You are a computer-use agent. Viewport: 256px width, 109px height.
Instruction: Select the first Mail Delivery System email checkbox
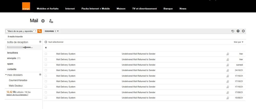(46, 54)
